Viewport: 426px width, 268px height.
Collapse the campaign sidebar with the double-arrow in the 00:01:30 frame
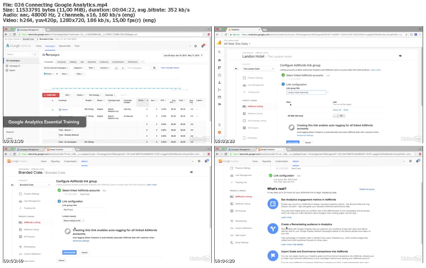(35, 54)
